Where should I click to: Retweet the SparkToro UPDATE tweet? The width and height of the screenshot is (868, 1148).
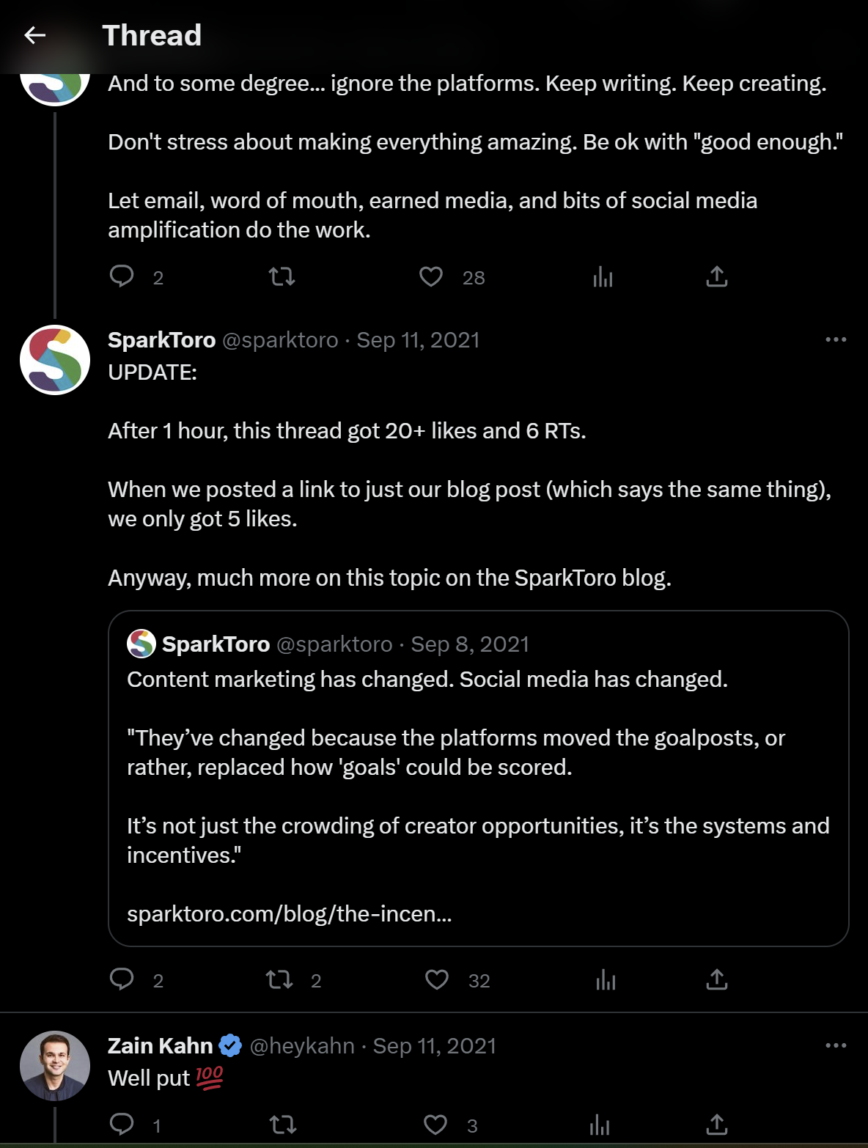tap(279, 979)
